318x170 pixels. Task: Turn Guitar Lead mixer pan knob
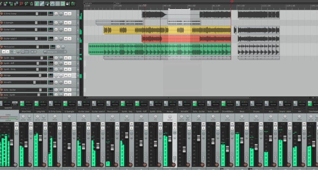pos(84,117)
